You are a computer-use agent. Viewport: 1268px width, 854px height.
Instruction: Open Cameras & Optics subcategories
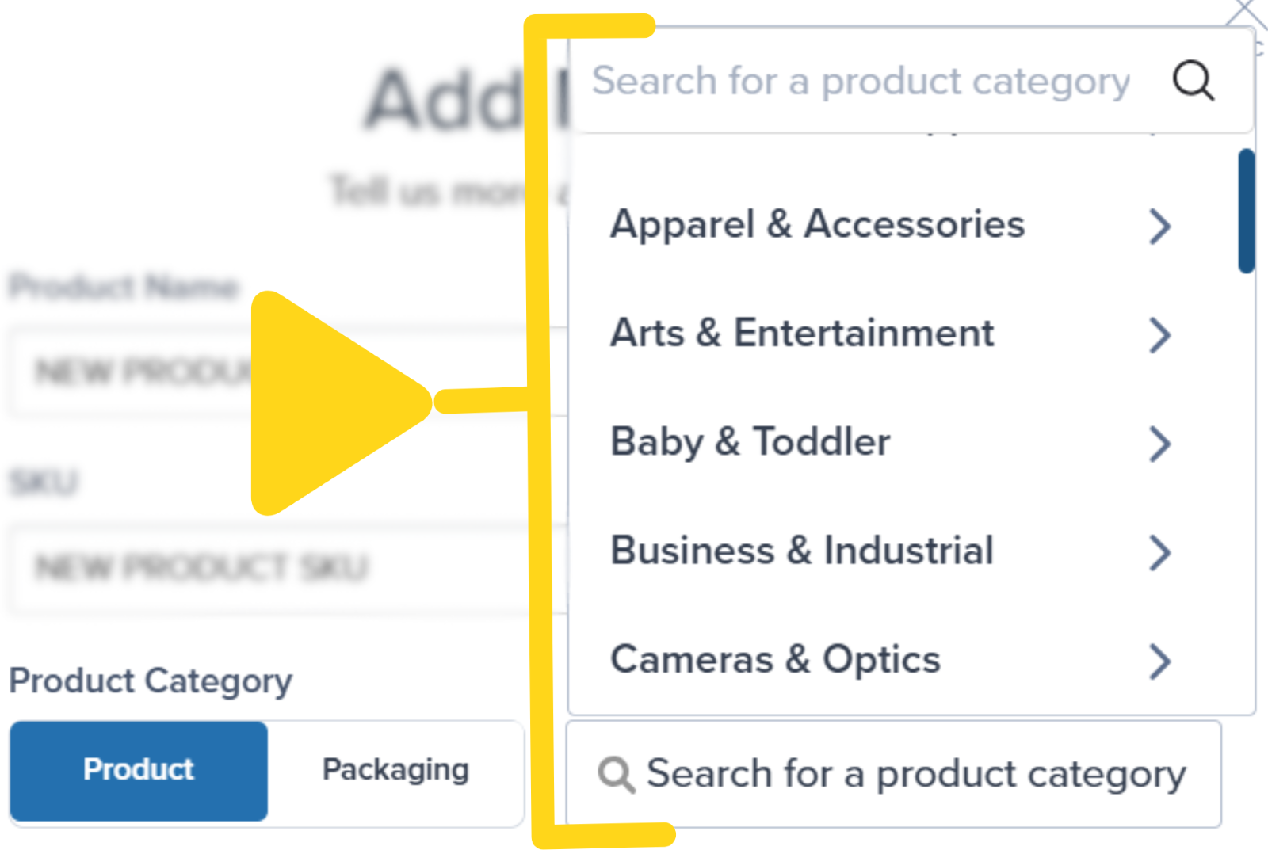(x=1160, y=661)
